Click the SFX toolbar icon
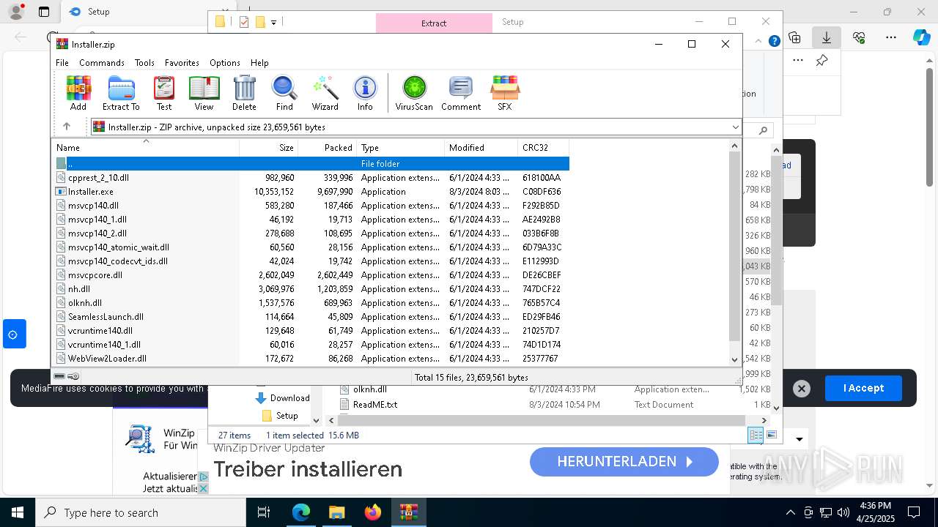This screenshot has height=527, width=938. (x=505, y=93)
